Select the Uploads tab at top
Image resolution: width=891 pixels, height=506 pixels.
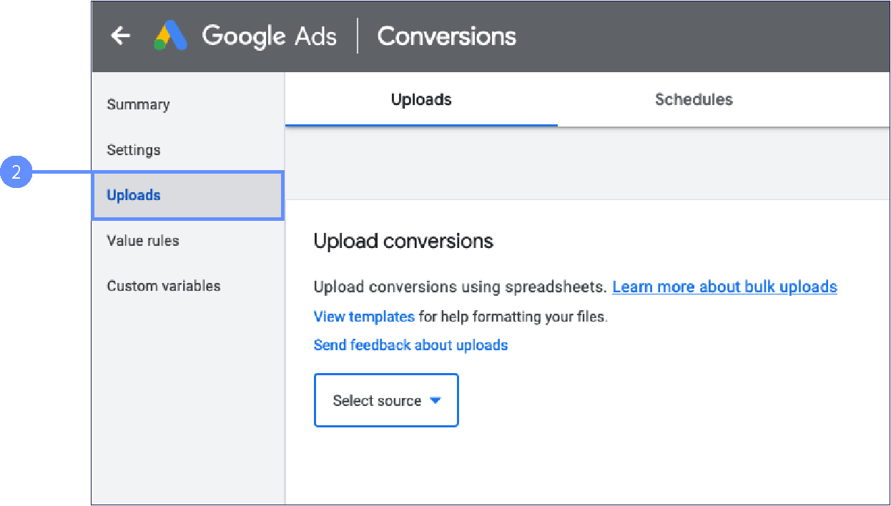(420, 99)
